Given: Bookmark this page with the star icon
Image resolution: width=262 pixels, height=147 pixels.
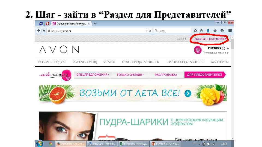Looking at the screenshot, I should [x=195, y=31].
